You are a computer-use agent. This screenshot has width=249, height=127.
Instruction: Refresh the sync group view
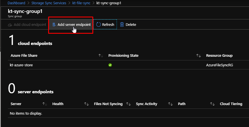(x=105, y=24)
